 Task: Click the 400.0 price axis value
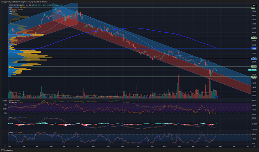(254, 32)
